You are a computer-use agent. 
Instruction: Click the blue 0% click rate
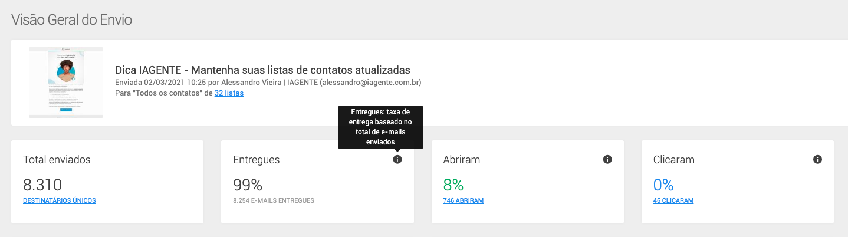coord(663,185)
